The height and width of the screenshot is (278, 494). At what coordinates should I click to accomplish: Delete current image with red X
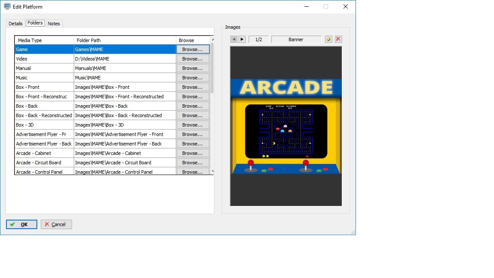tap(338, 39)
